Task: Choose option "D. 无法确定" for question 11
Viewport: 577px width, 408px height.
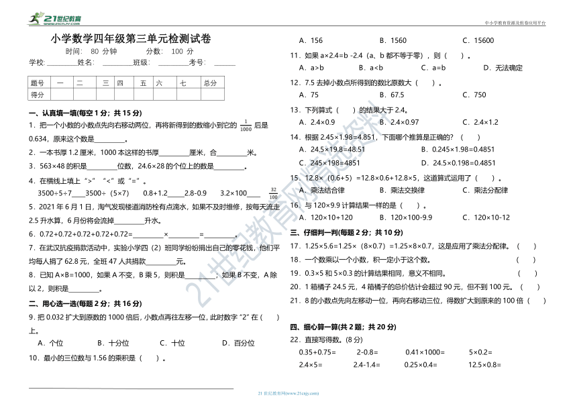Action: [x=503, y=68]
